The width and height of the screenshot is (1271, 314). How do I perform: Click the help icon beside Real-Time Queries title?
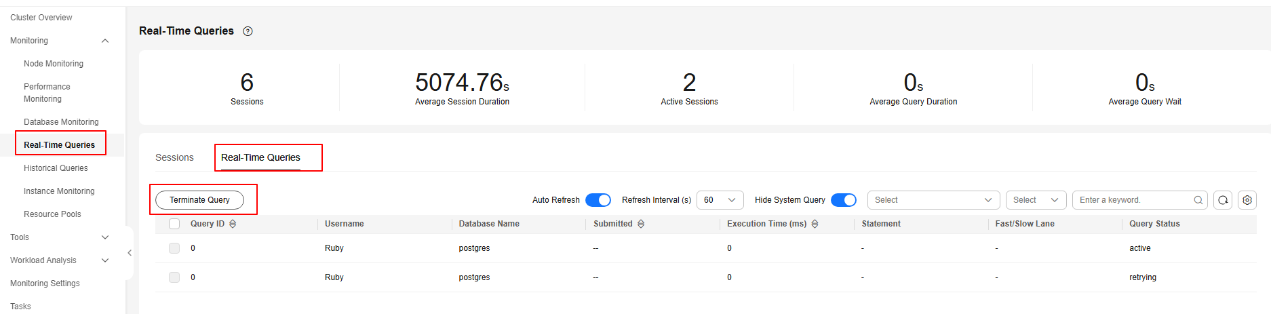coord(248,31)
